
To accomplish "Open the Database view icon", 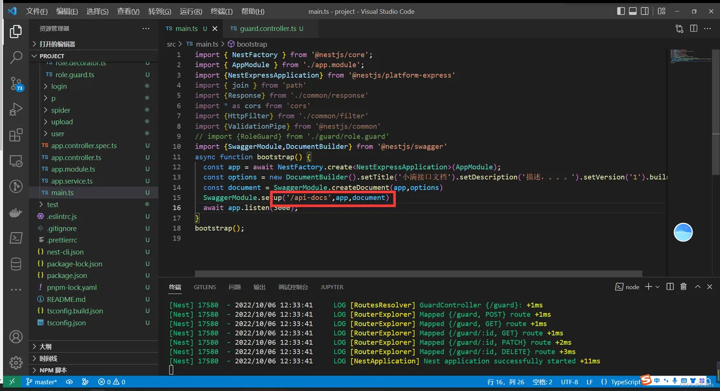I will point(16,264).
